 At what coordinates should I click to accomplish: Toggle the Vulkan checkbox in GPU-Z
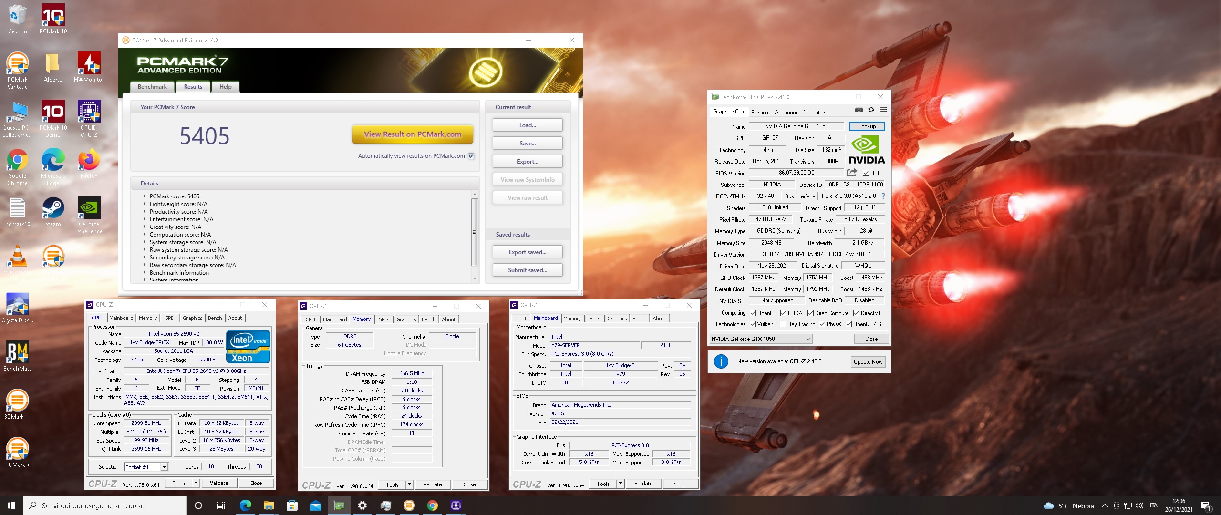[753, 324]
